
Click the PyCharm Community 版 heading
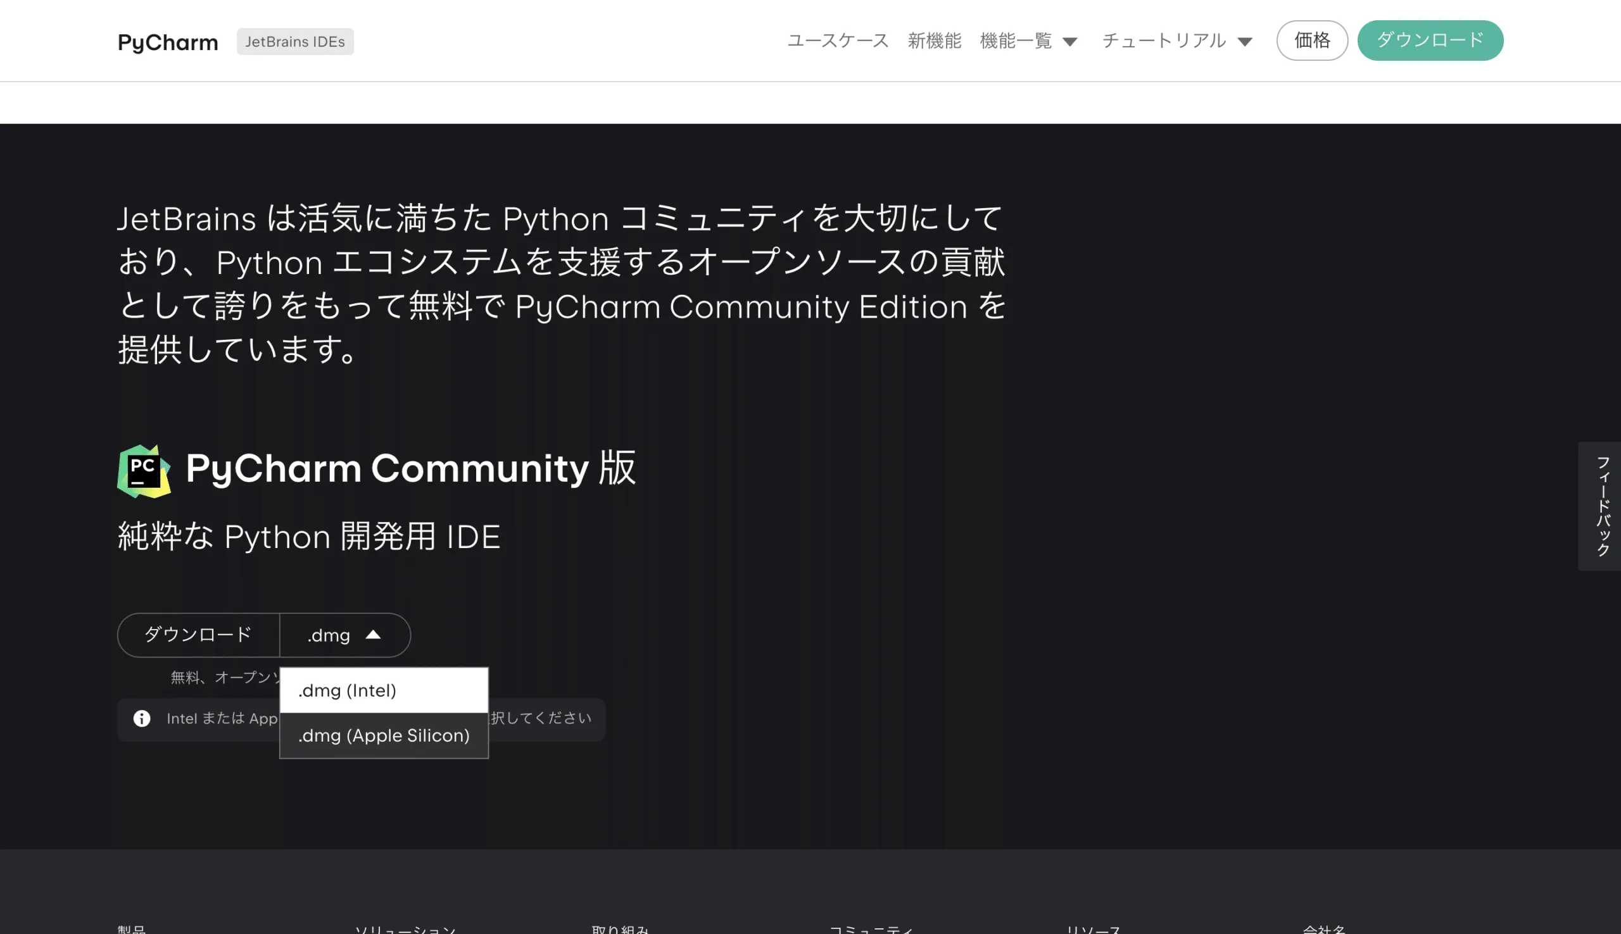coord(411,468)
